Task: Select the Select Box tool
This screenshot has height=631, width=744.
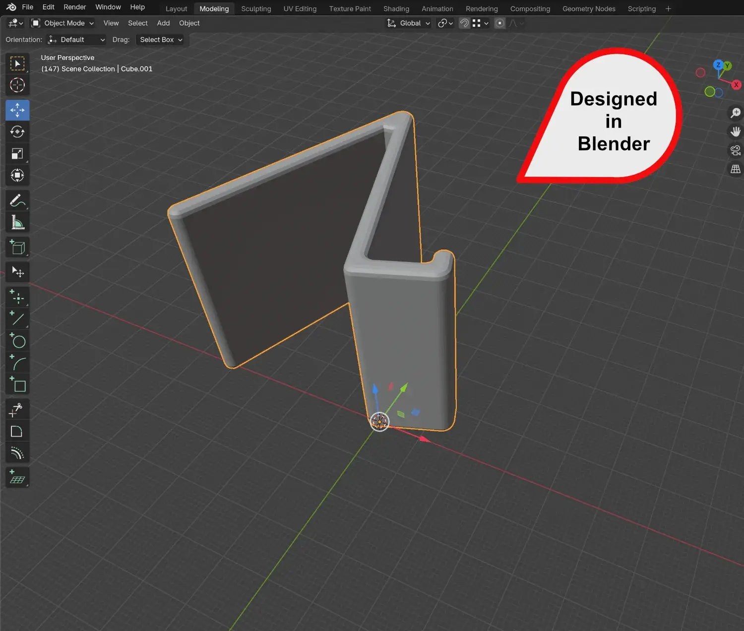Action: pos(17,63)
